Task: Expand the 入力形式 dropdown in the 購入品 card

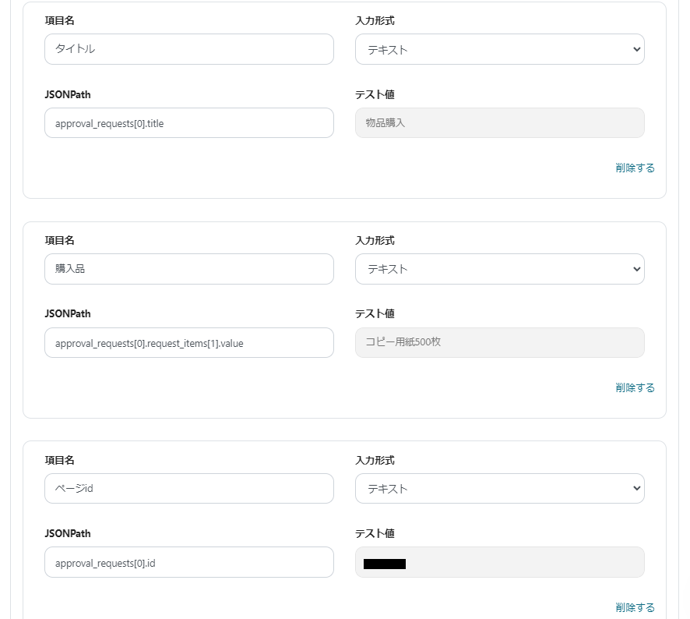Action: pyautogui.click(x=499, y=269)
